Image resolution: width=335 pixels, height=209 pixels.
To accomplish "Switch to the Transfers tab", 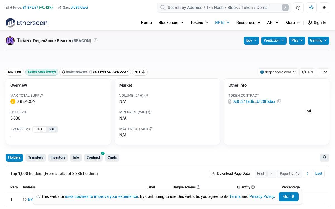I will [36, 157].
